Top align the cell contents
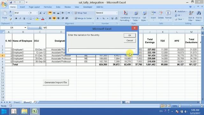This screenshot has height=115, width=204. [50, 13]
